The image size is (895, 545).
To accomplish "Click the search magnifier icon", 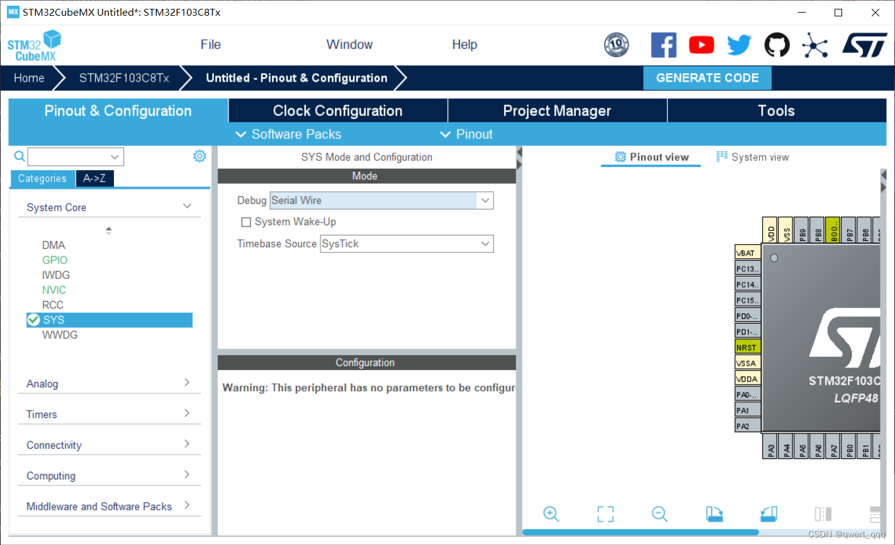I will pos(20,156).
